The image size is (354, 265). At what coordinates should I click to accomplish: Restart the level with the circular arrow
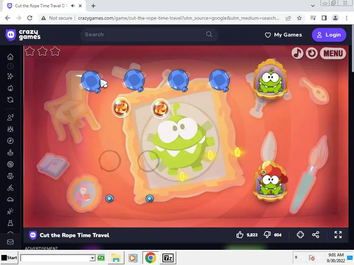[312, 53]
